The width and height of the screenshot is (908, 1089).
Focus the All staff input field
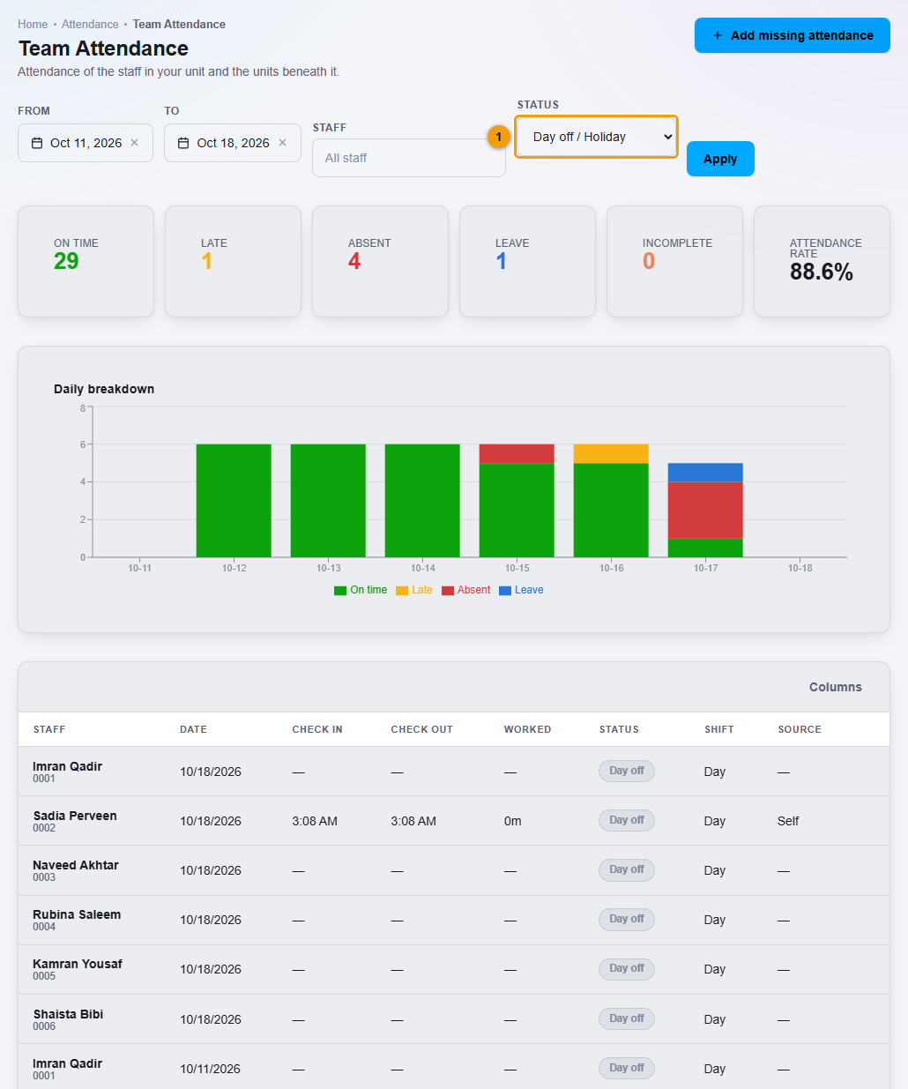pyautogui.click(x=409, y=158)
